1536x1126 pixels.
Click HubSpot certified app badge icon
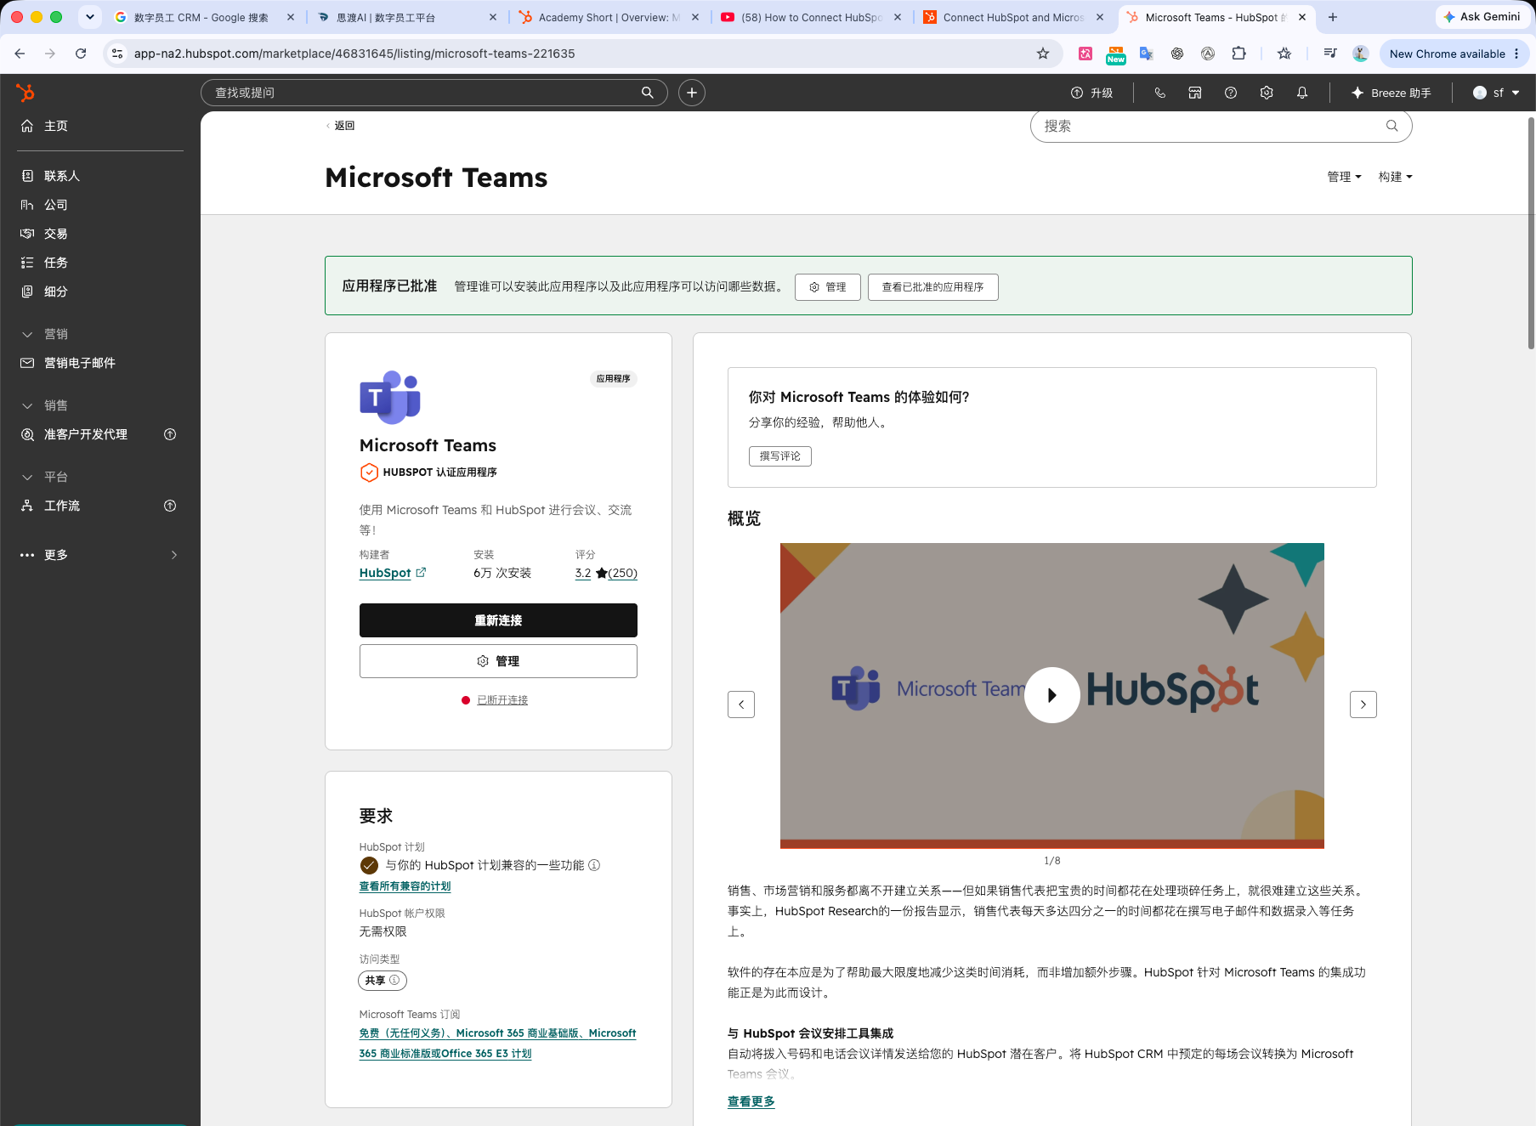[x=369, y=472]
